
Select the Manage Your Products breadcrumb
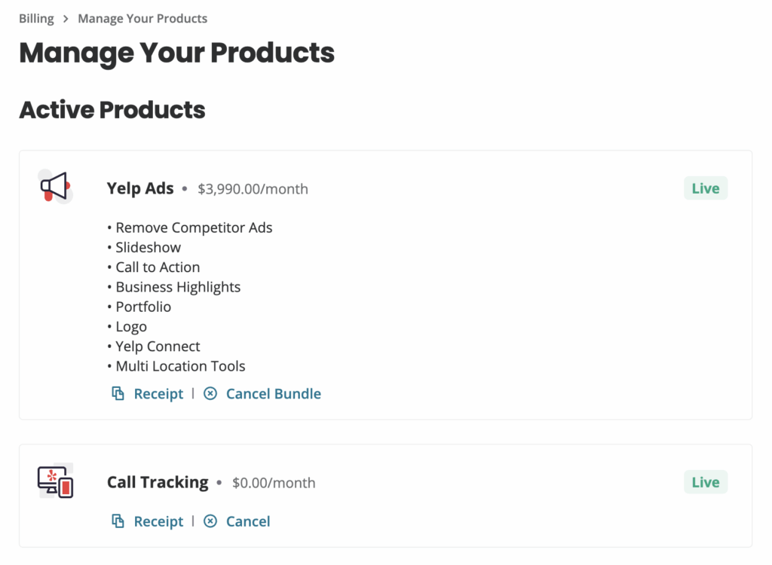pos(142,19)
